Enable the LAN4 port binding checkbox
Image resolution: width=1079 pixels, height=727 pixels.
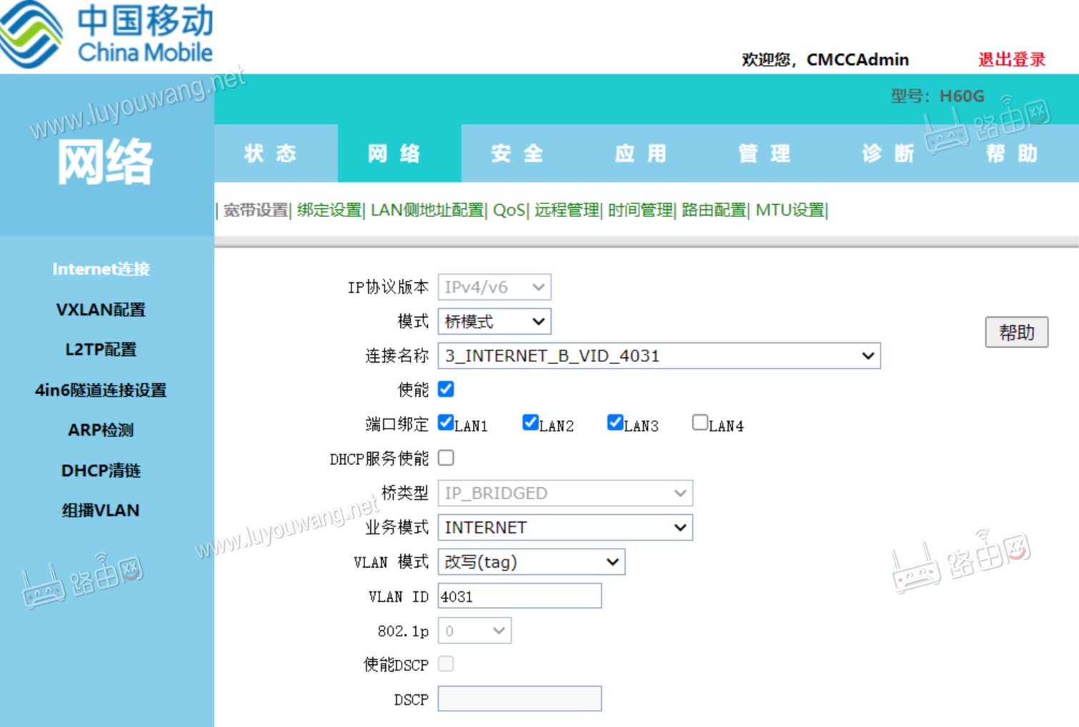pos(700,421)
